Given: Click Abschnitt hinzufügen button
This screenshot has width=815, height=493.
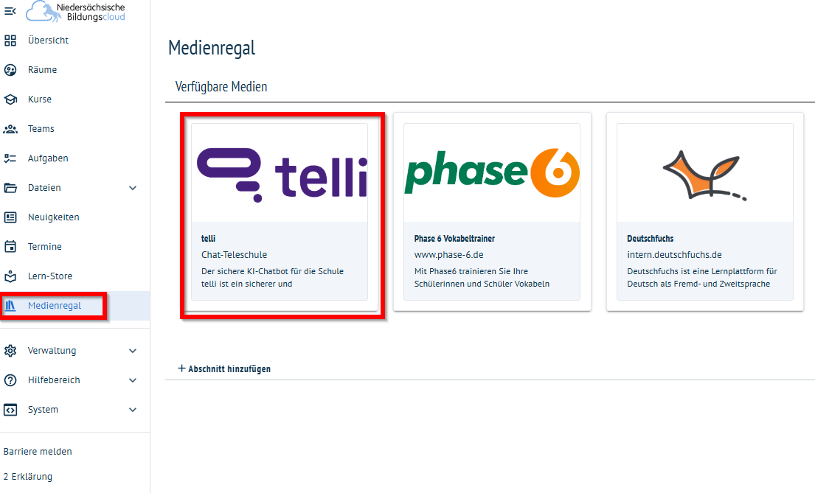Looking at the screenshot, I should (224, 368).
